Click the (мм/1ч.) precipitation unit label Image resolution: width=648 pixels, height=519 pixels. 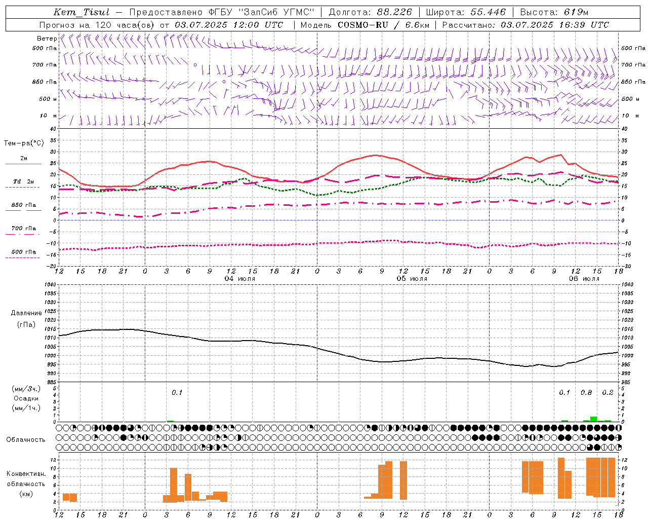tap(26, 408)
